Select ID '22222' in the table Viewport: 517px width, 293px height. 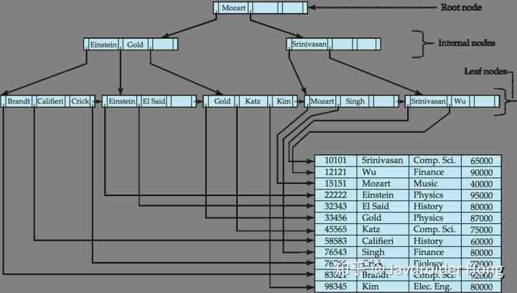335,195
